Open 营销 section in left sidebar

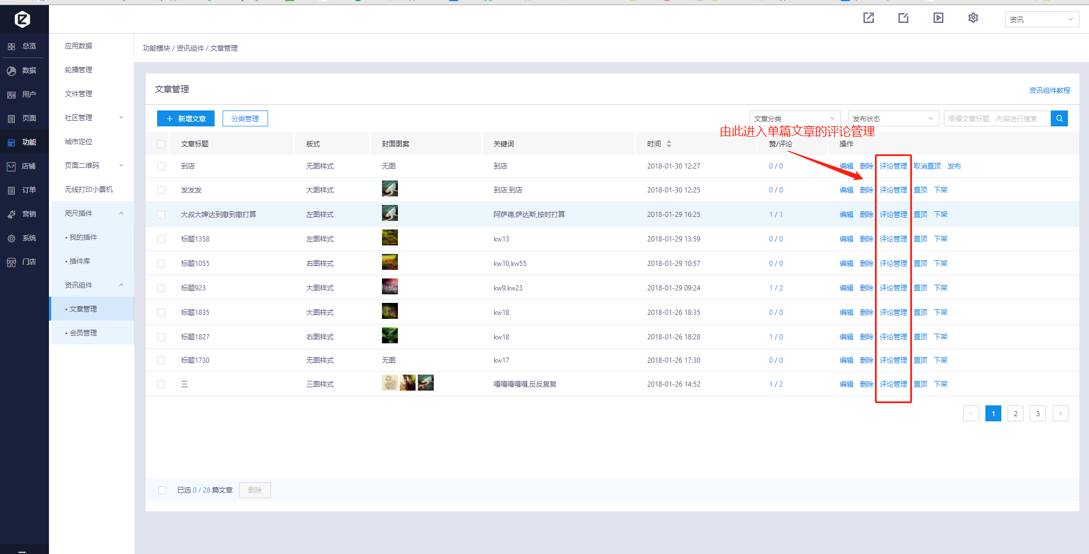tap(23, 214)
